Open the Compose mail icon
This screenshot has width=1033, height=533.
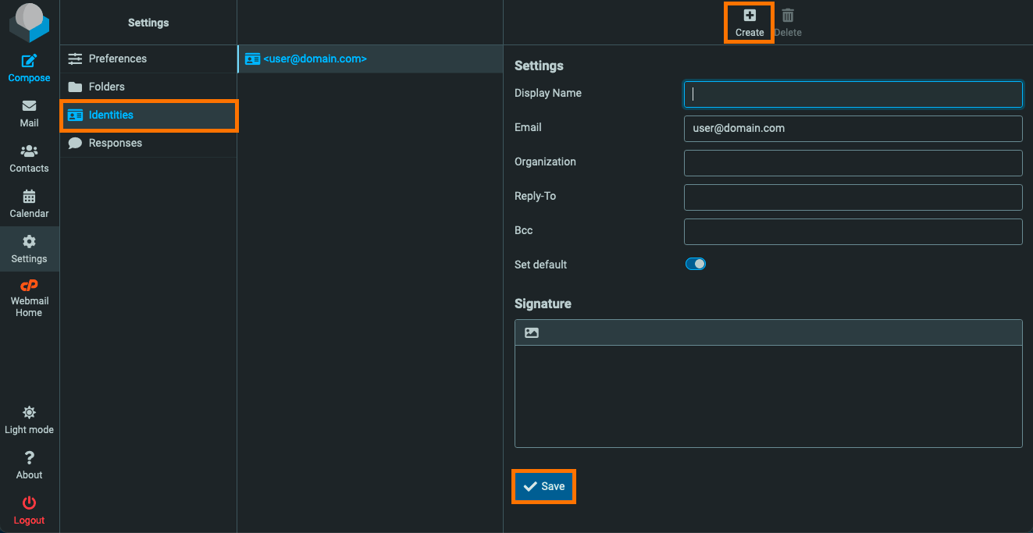tap(29, 61)
